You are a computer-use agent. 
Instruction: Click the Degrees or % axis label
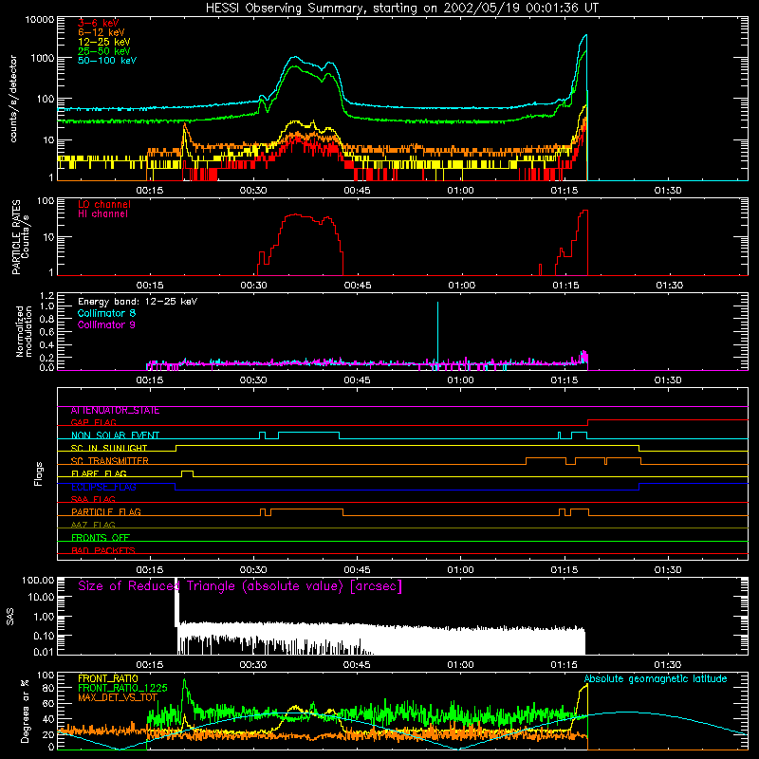point(25,711)
